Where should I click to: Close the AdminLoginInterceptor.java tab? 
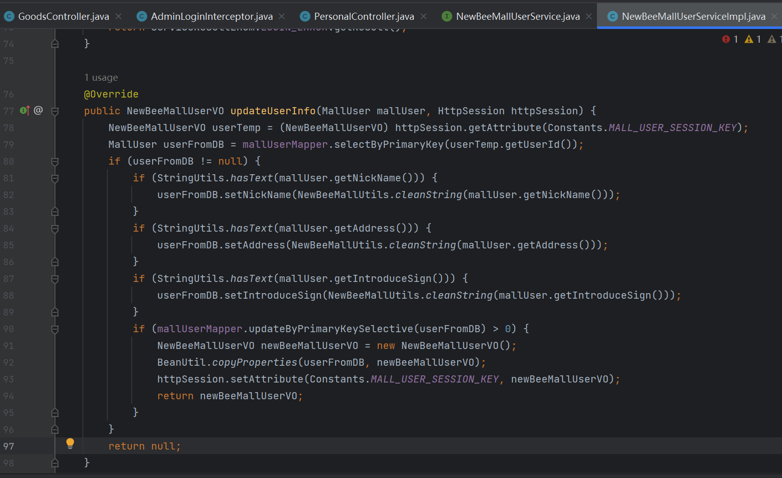point(282,16)
